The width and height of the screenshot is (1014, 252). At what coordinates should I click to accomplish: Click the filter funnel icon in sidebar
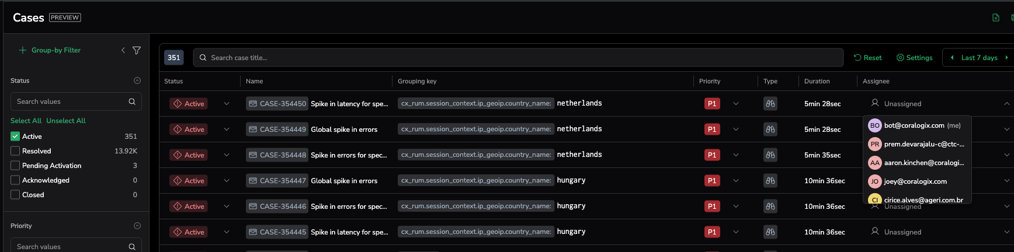[137, 51]
